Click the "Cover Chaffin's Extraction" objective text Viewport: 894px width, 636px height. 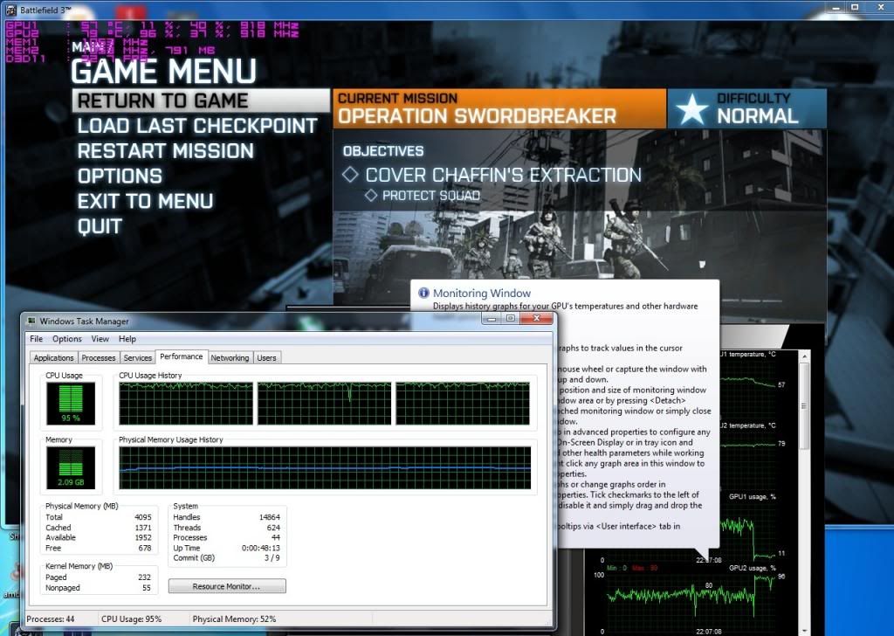[x=504, y=175]
